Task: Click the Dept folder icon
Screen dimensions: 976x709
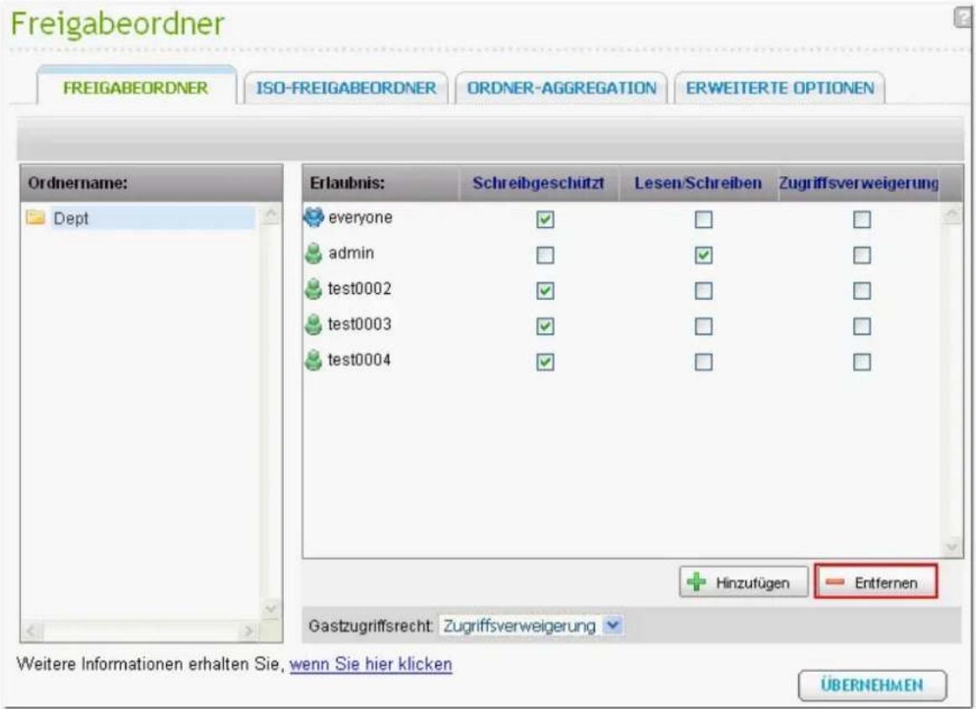Action: 35,217
